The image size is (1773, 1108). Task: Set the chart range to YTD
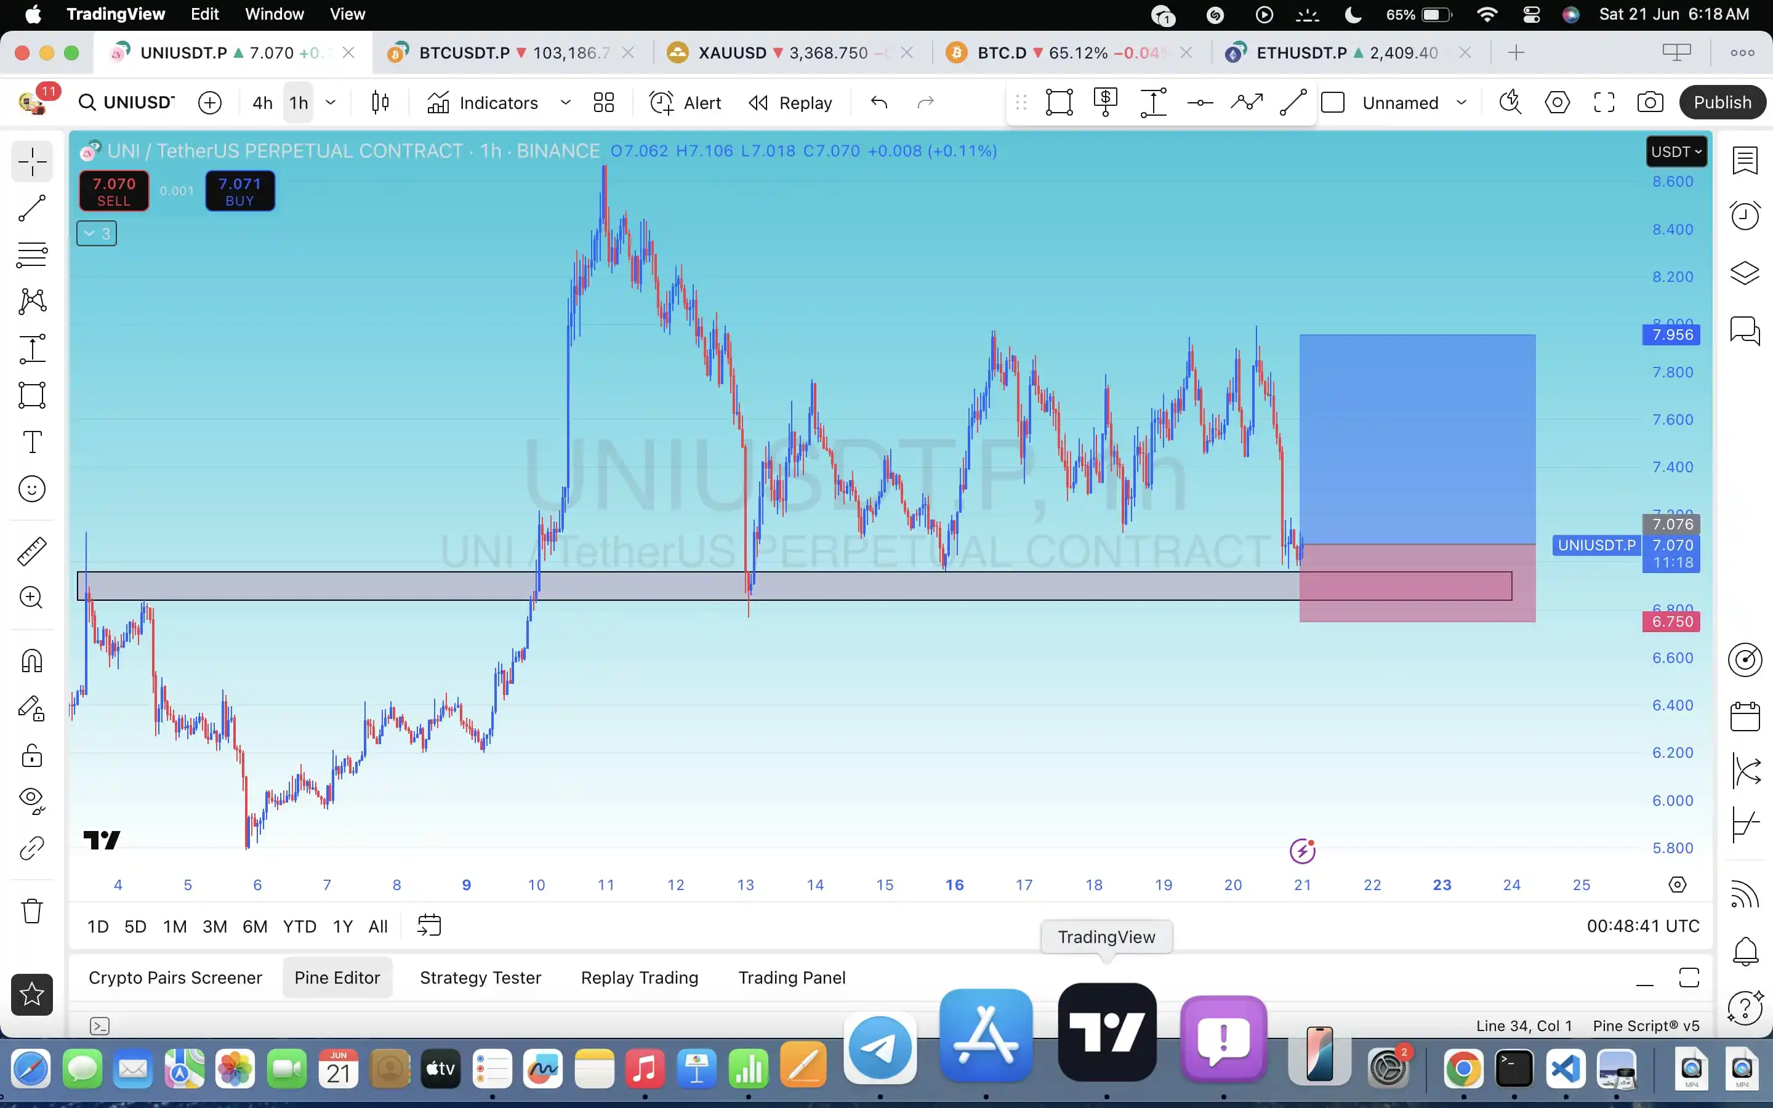[x=300, y=926]
